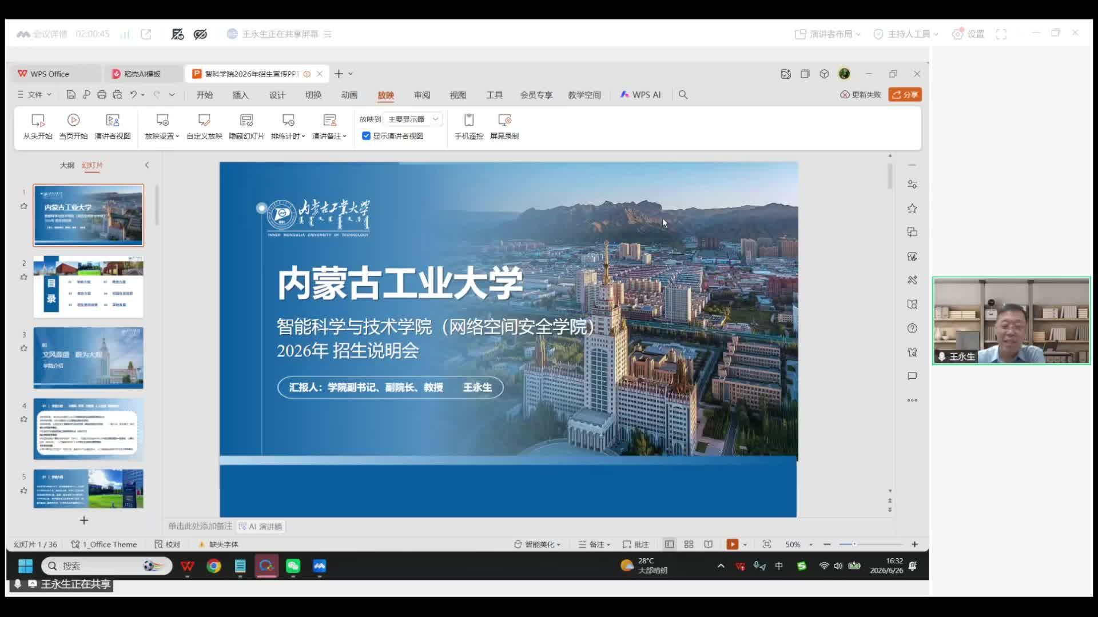Click the AI 演讲稿 button below the slide
This screenshot has height=617, width=1098.
pyautogui.click(x=261, y=527)
